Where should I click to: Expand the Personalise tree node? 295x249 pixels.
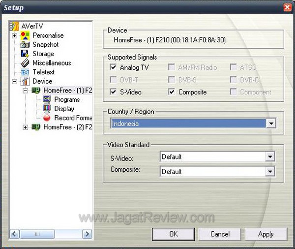[14, 35]
